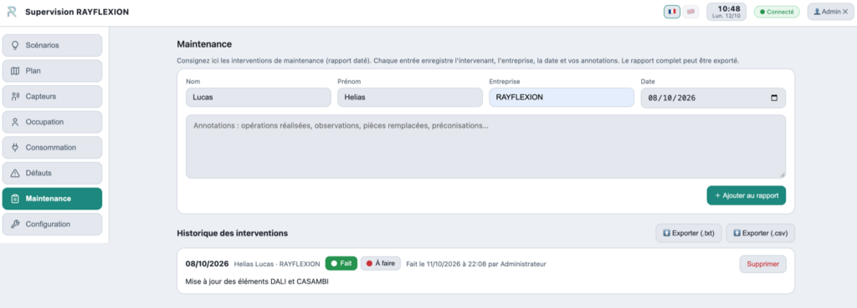Open the Consommation page
This screenshot has width=857, height=308.
coord(52,147)
